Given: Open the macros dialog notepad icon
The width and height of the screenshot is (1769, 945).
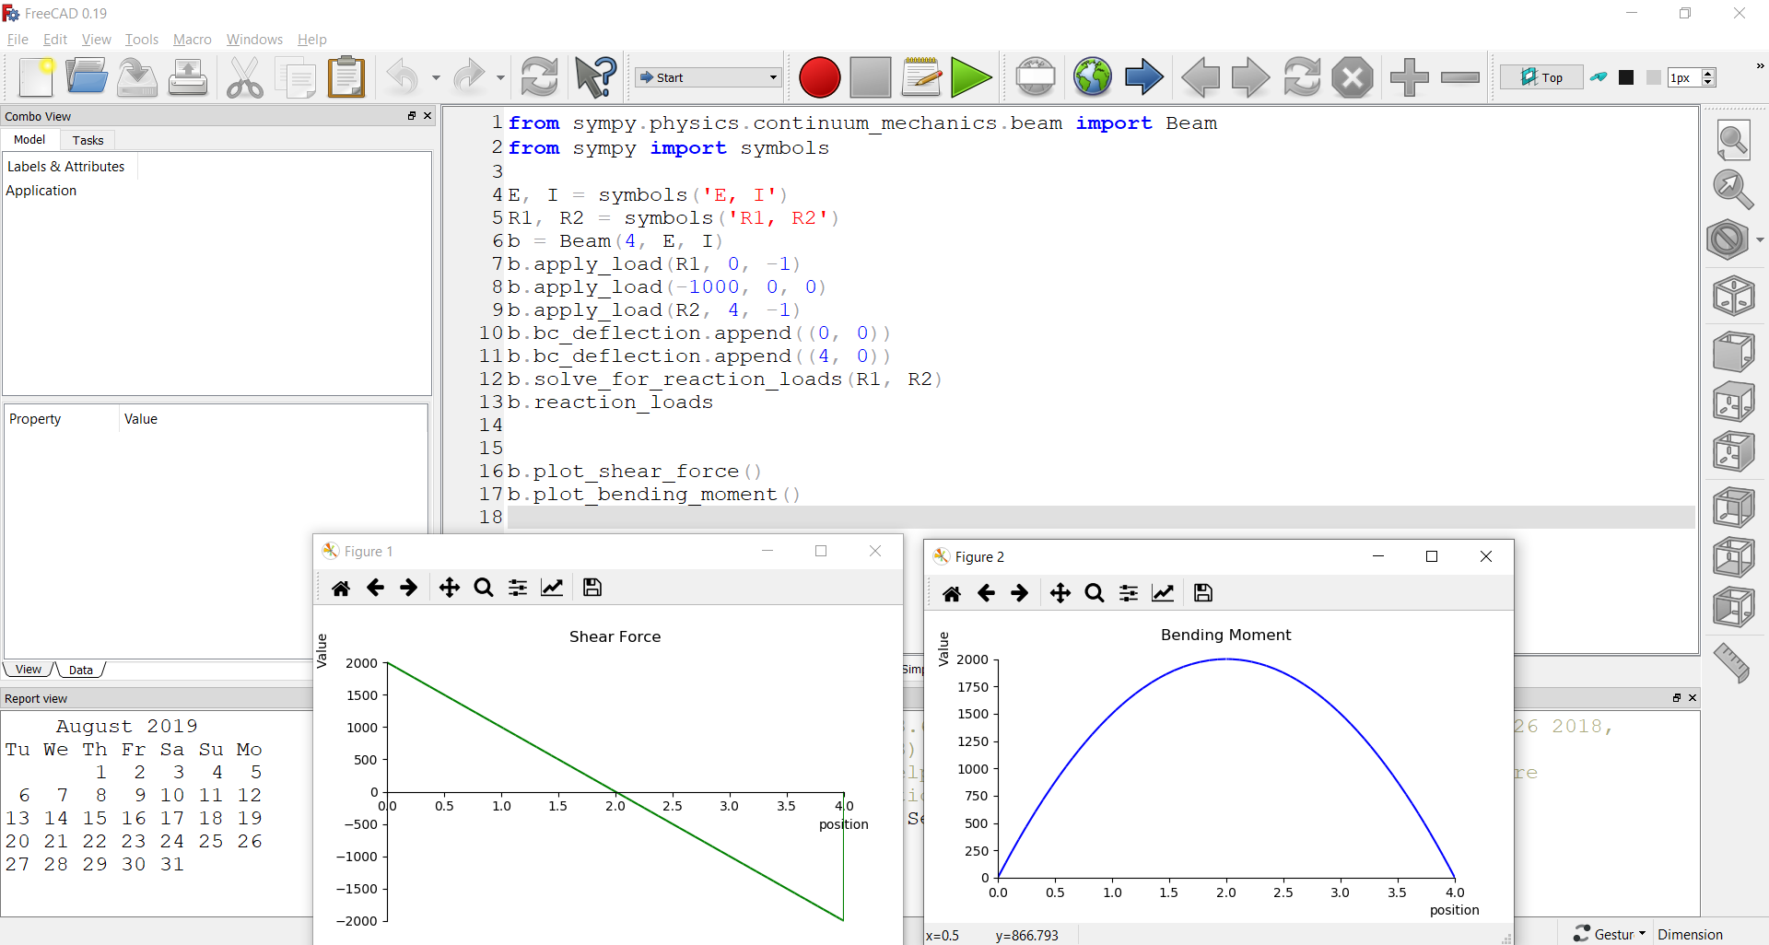Looking at the screenshot, I should 921,77.
